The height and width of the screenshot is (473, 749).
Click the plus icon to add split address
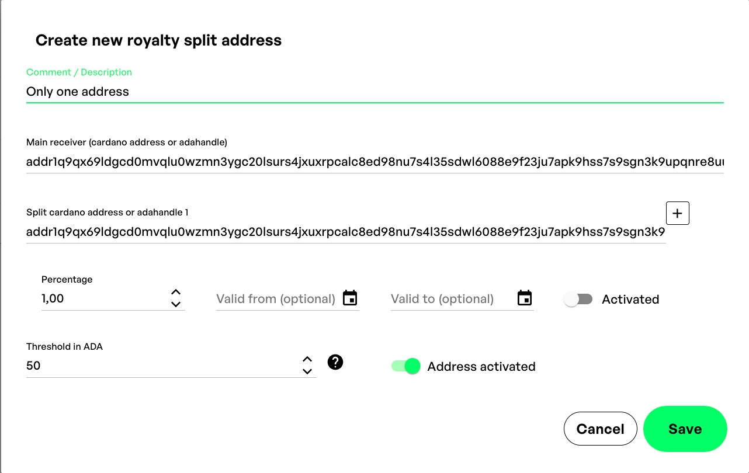[x=678, y=213]
